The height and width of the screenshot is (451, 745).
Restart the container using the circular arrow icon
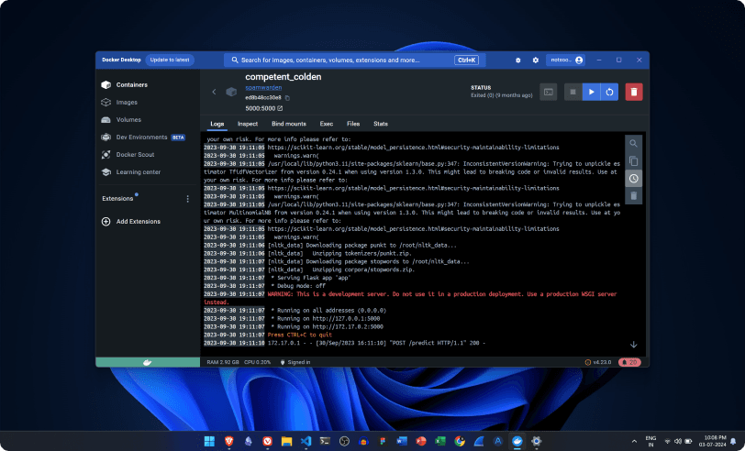[608, 92]
